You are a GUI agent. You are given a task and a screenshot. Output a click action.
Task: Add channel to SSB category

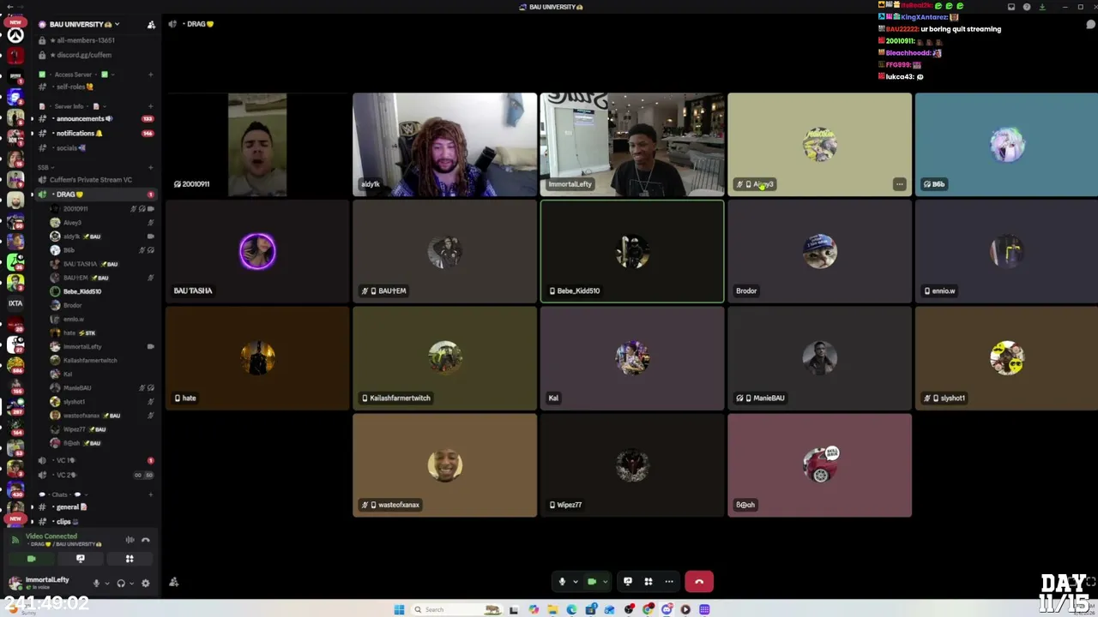pyautogui.click(x=150, y=167)
